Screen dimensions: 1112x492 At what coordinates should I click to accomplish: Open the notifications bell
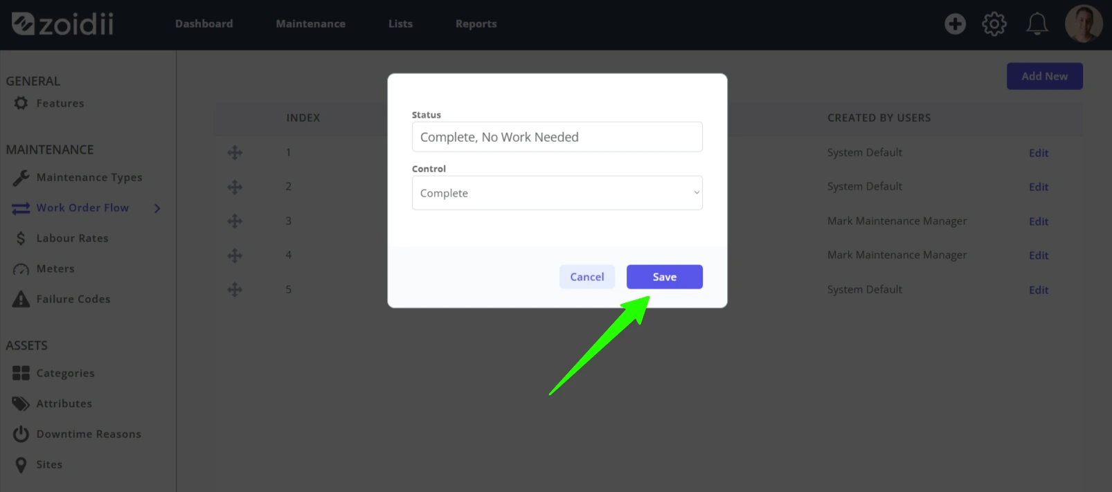[x=1037, y=24]
